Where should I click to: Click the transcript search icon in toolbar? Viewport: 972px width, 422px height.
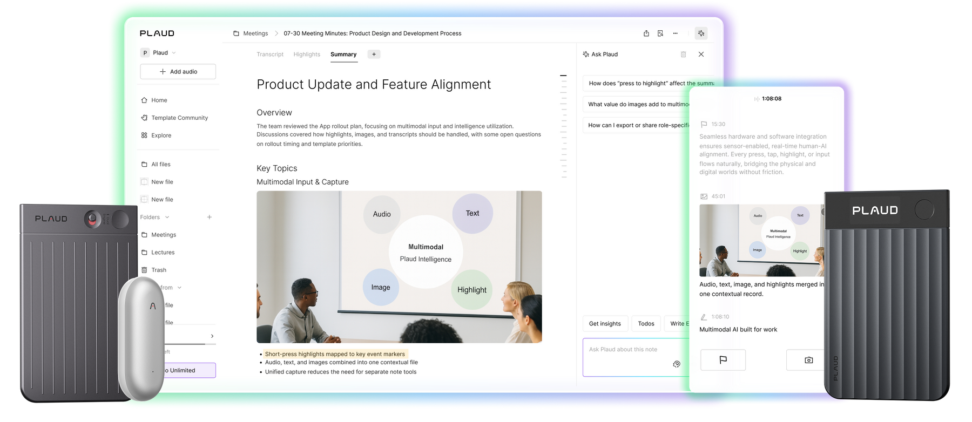click(x=660, y=33)
